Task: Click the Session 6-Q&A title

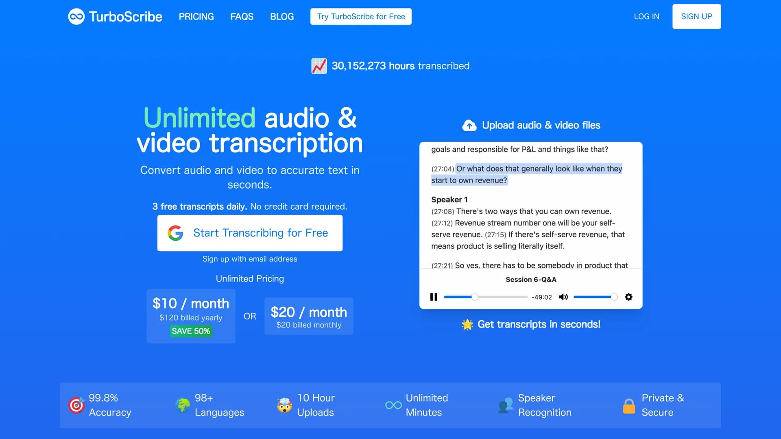Action: pos(531,280)
